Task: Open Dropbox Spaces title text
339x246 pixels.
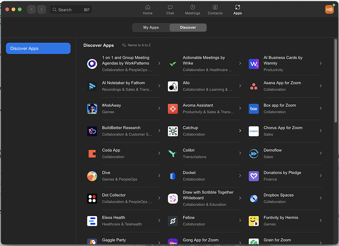Action: [x=278, y=195]
